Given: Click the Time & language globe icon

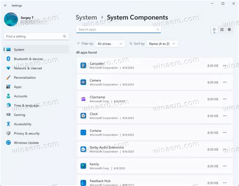Looking at the screenshot, I should [9, 105].
